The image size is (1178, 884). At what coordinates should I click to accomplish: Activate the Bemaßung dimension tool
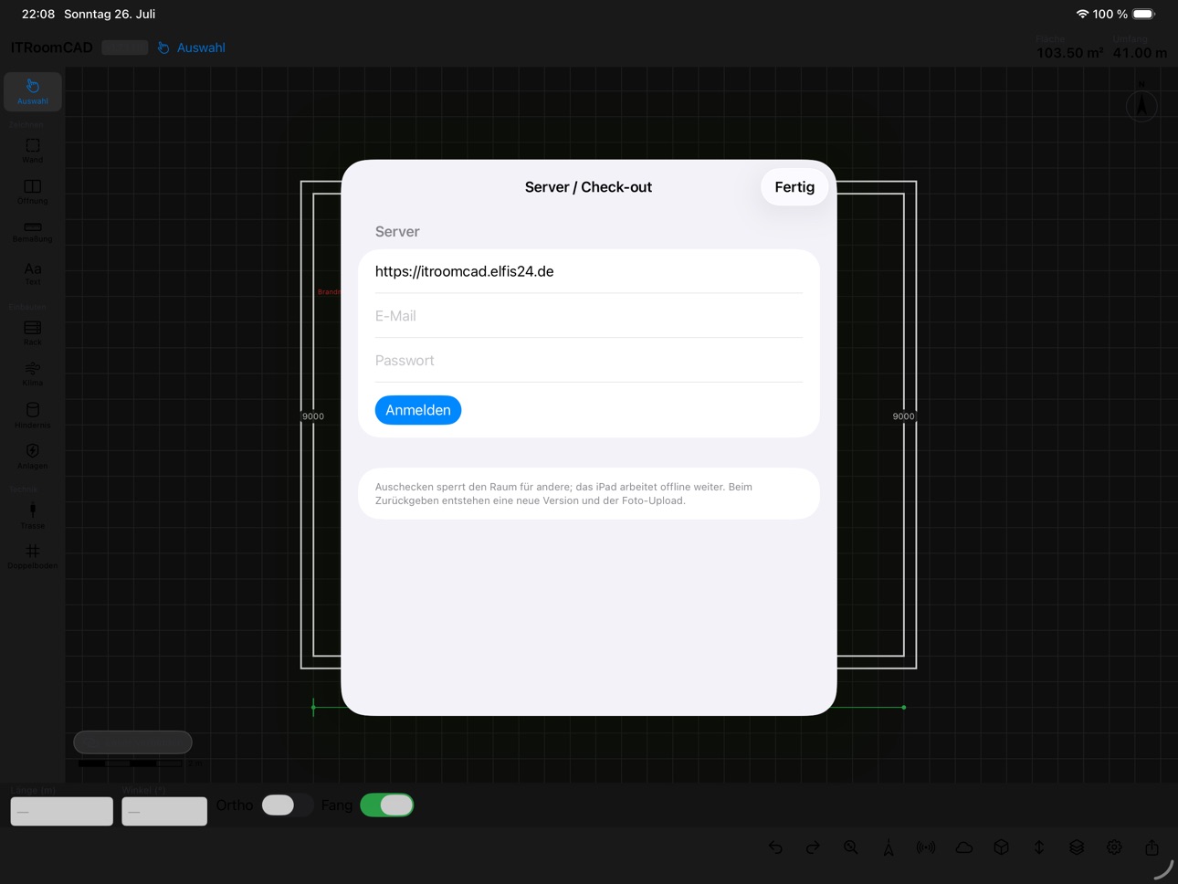pyautogui.click(x=33, y=231)
